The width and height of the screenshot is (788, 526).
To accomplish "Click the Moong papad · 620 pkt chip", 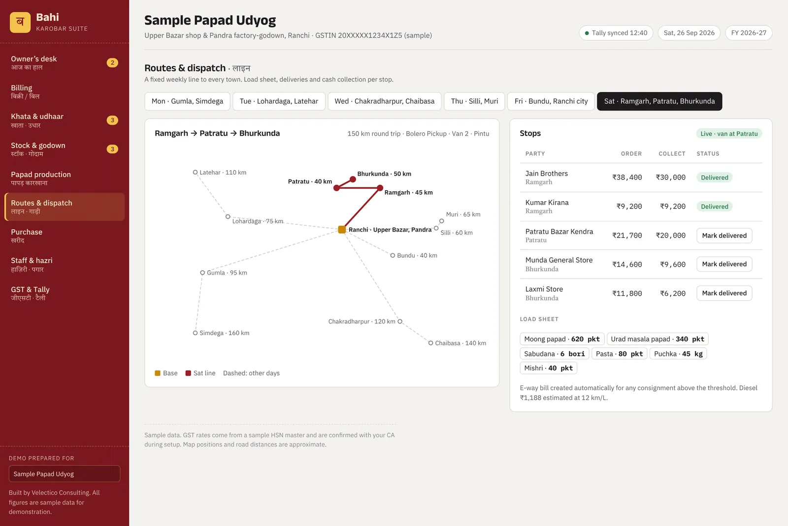I will click(x=562, y=339).
